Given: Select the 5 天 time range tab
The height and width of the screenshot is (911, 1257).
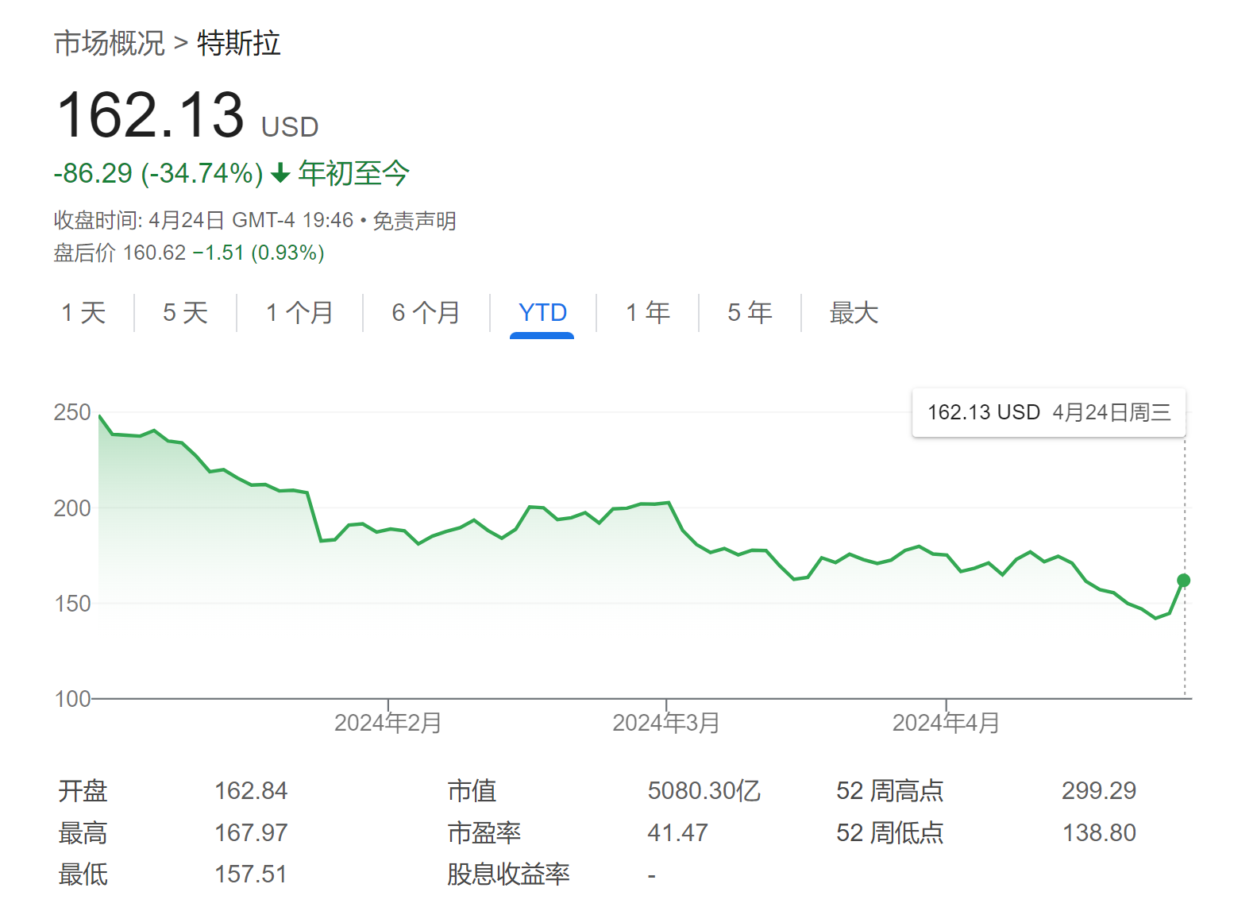Looking at the screenshot, I should (x=185, y=313).
